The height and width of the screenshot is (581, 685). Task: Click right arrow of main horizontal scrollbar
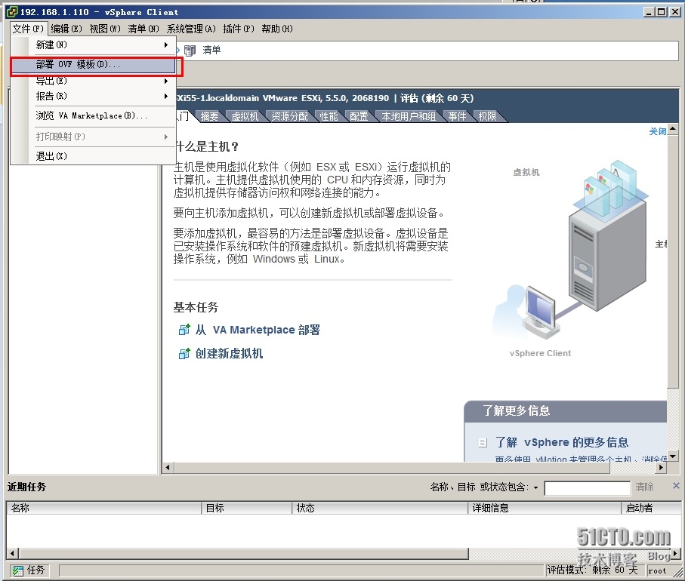661,468
